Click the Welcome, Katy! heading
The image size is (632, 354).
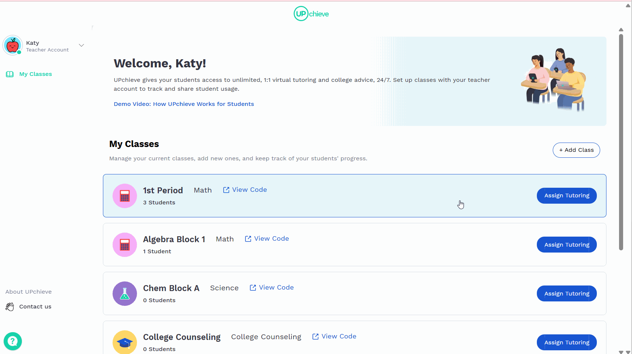coord(160,63)
